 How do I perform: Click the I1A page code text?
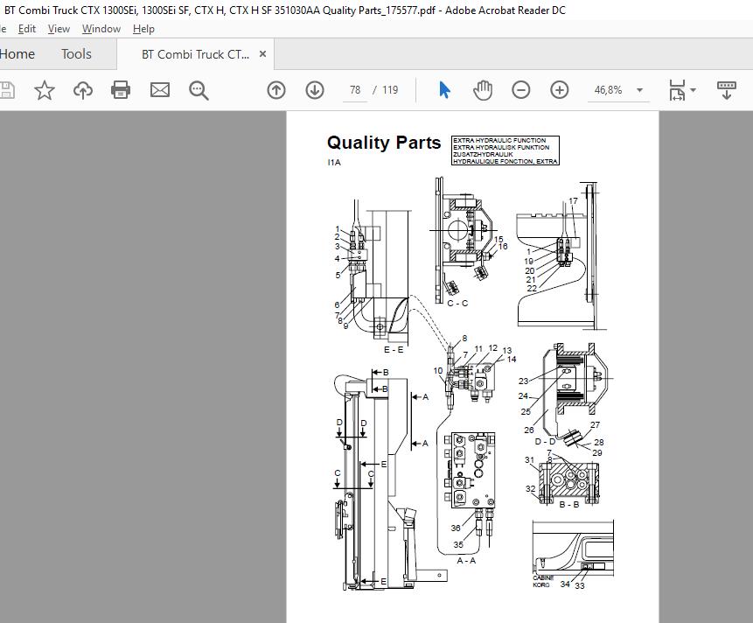(x=334, y=163)
